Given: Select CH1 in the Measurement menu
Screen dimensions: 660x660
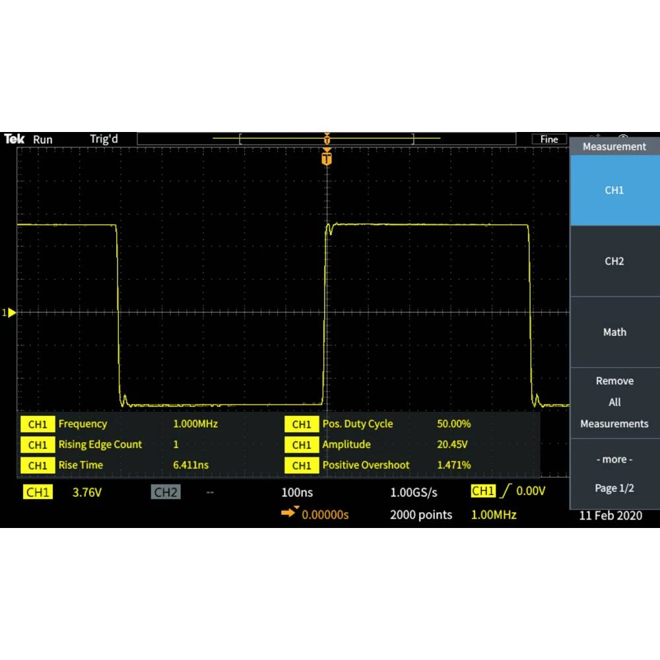Looking at the screenshot, I should click(x=614, y=190).
